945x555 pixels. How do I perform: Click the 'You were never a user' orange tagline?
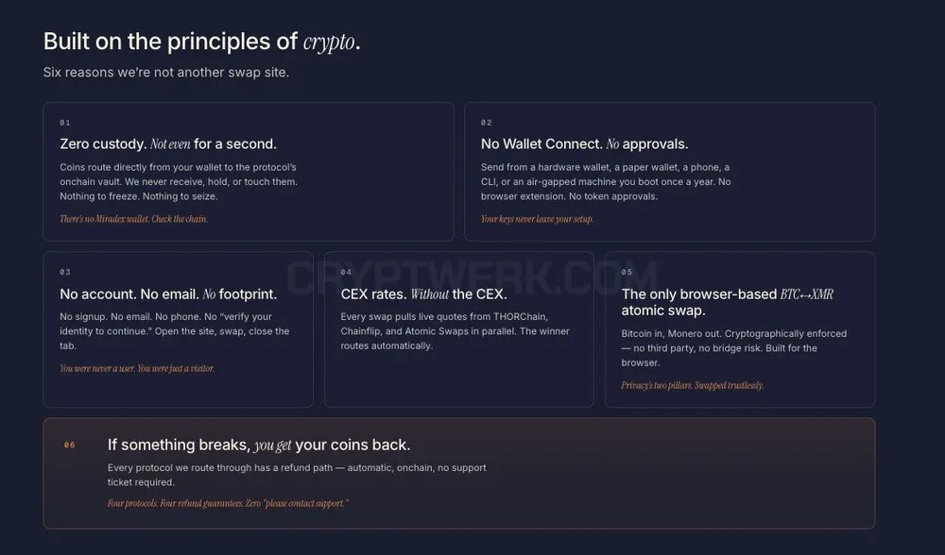[137, 368]
